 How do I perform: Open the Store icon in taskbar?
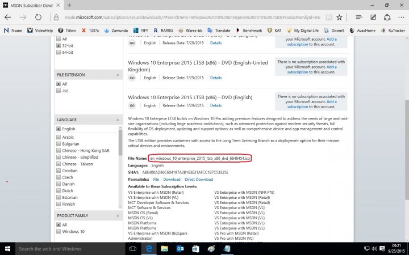(x=195, y=249)
